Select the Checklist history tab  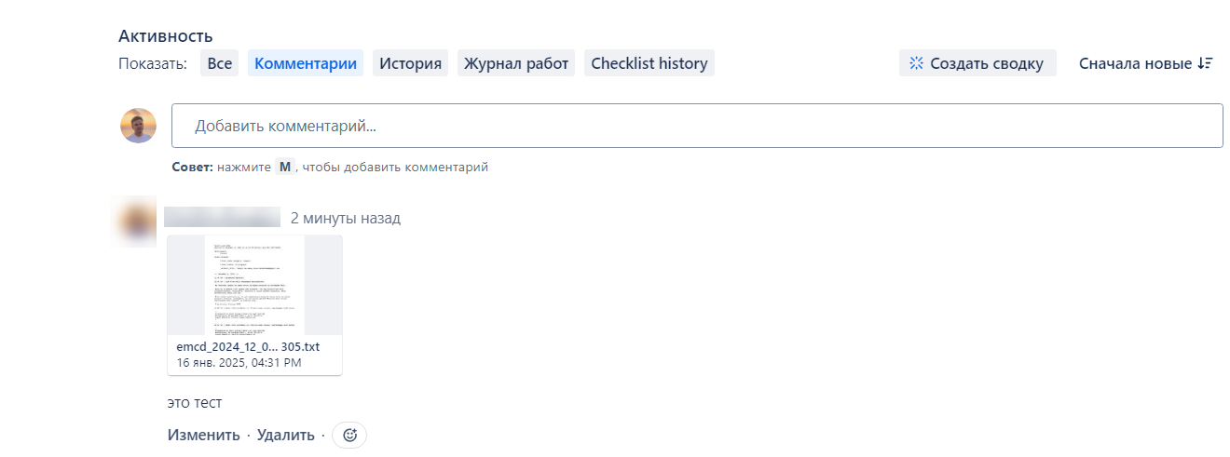click(649, 63)
